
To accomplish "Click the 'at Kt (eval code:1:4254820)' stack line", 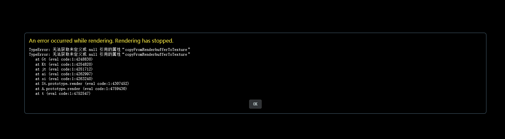I will 64,64.
